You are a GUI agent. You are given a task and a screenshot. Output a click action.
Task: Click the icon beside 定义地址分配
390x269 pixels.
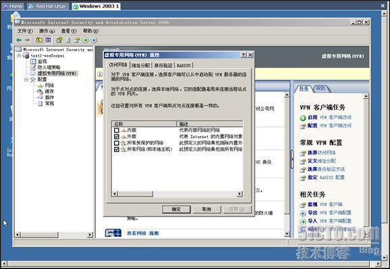(303, 161)
